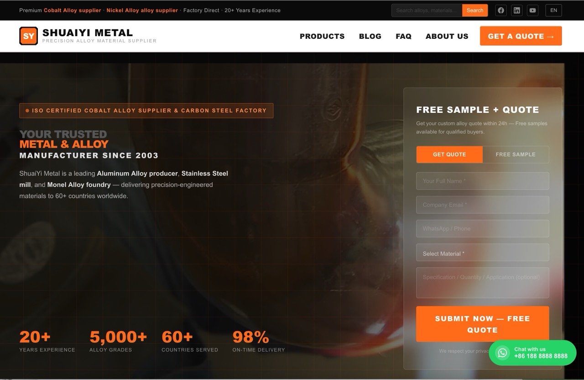Open the YouTube social icon
584x380 pixels.
[532, 11]
